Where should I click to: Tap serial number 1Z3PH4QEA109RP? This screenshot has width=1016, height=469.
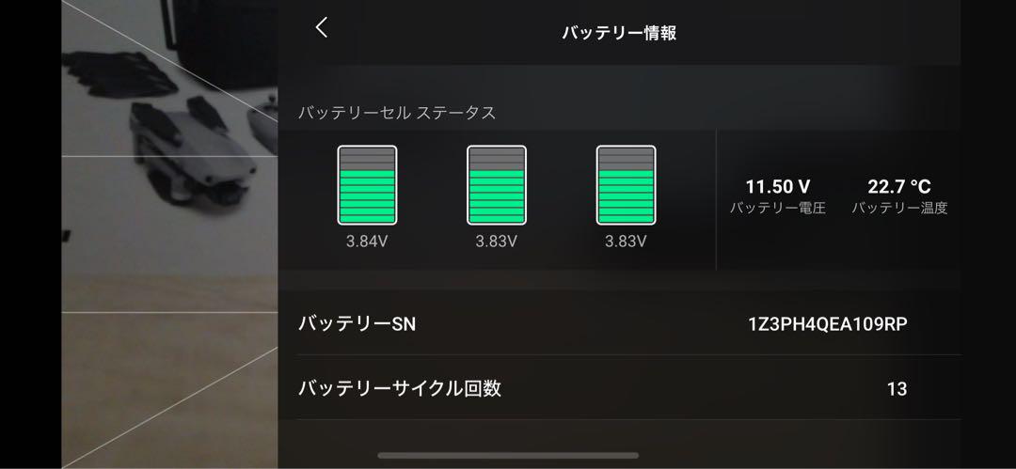click(x=828, y=324)
